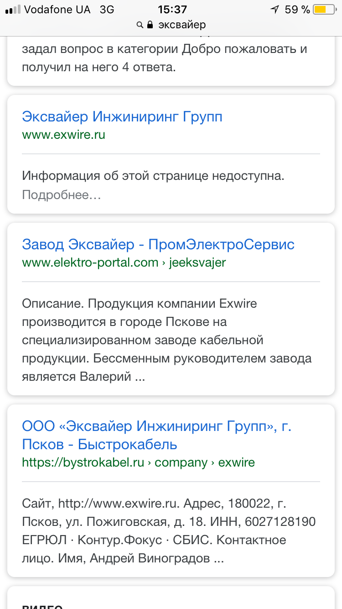Tap the top card mentioning 4 ответа

tap(164, 58)
